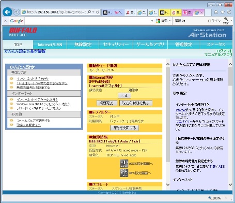Open the browser home icon
235x203 pixels.
(x=216, y=12)
